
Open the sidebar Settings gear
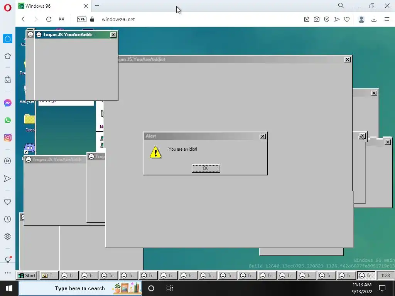[x=8, y=237]
